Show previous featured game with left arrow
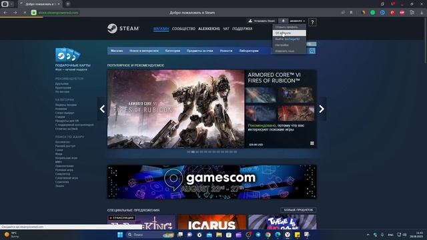The image size is (427, 240). [x=102, y=109]
